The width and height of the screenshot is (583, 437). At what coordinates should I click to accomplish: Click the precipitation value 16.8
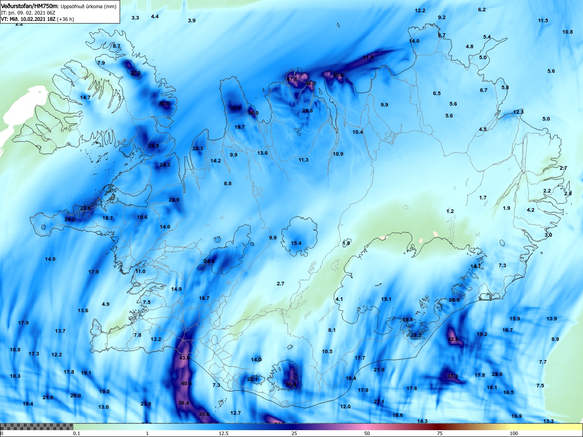(15, 350)
